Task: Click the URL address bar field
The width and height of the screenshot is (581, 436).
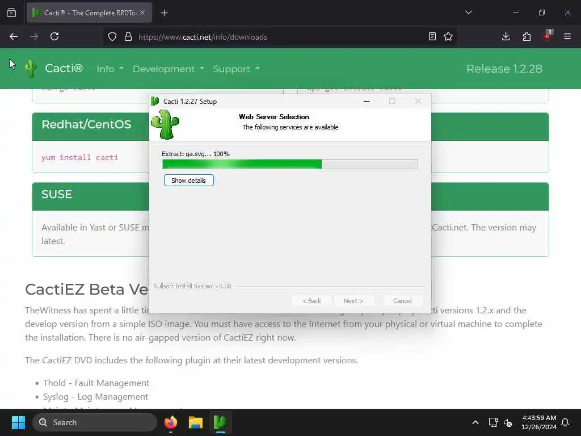Action: tap(280, 37)
